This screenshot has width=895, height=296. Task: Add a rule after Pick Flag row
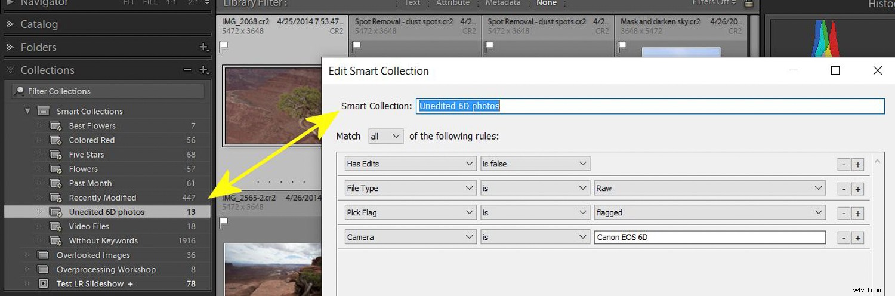point(858,214)
